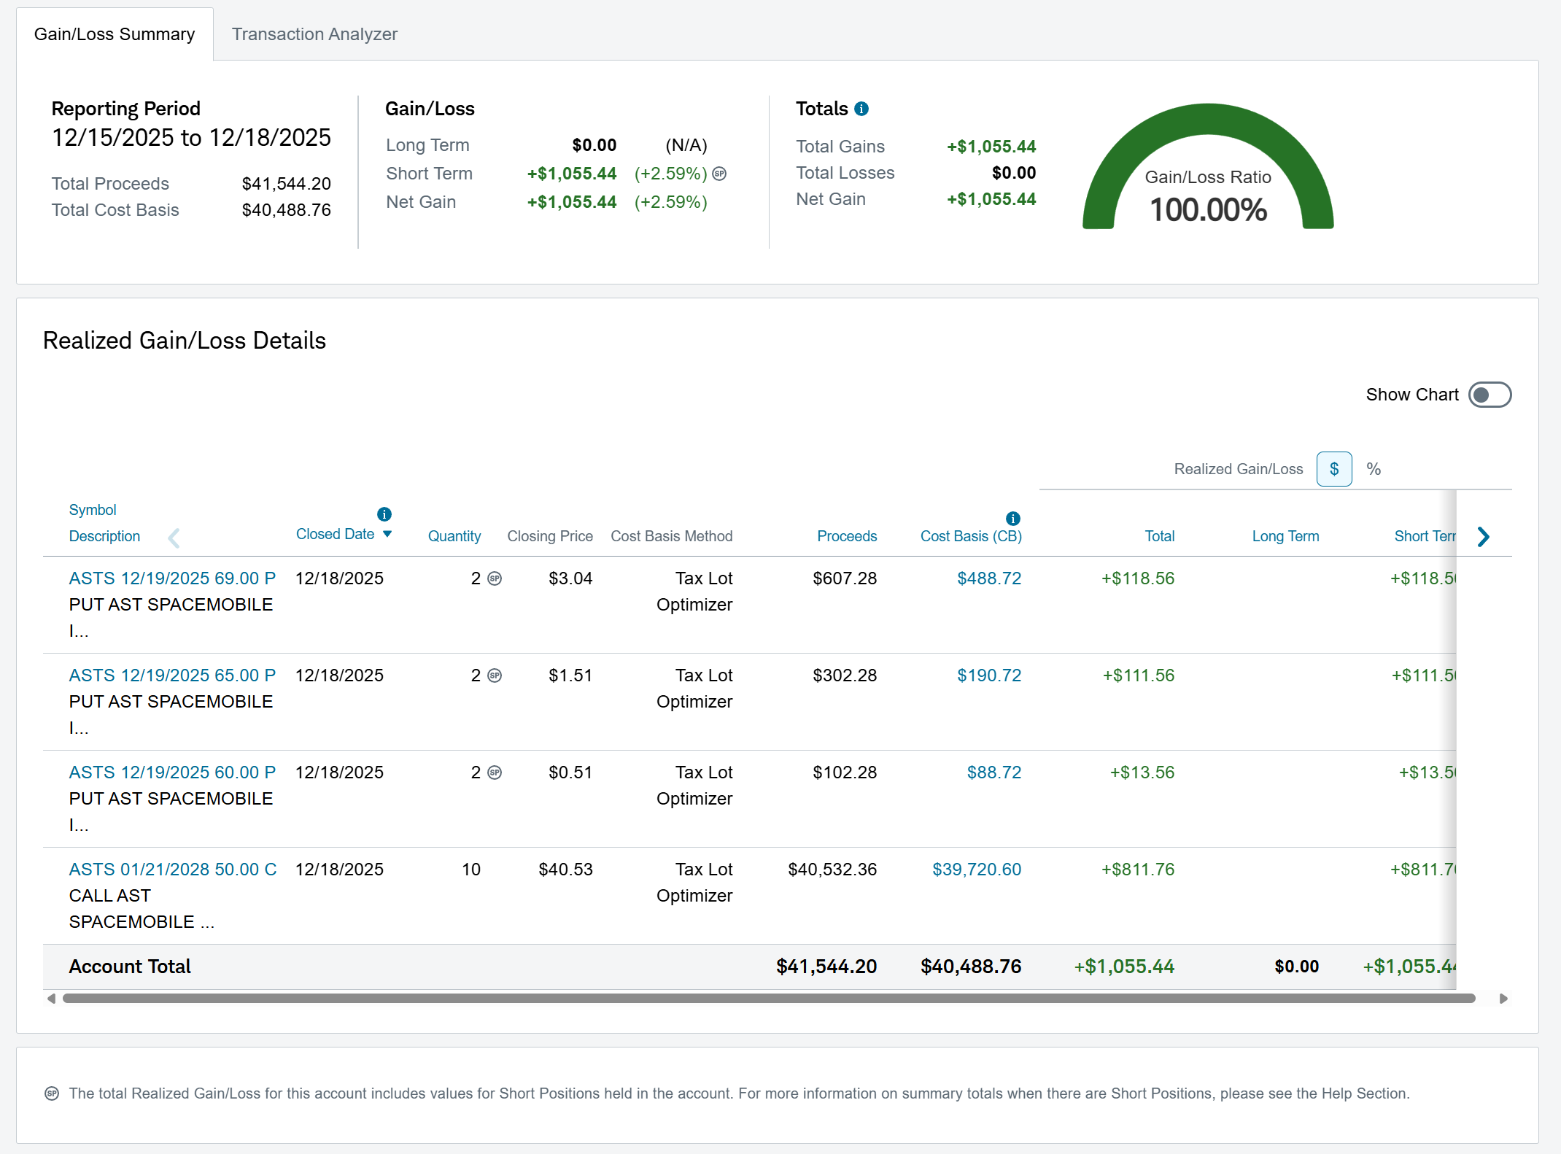The height and width of the screenshot is (1154, 1561).
Task: Enable the Show Chart toggle
Action: click(x=1490, y=395)
